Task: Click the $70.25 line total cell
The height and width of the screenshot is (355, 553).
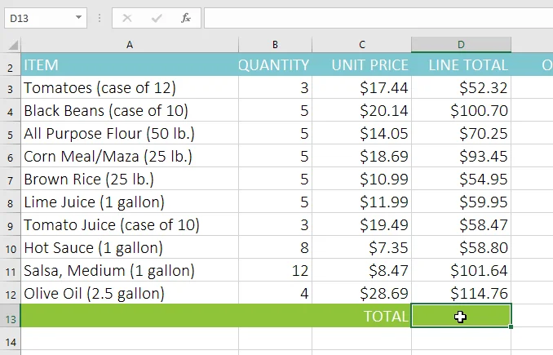Action: tap(461, 133)
